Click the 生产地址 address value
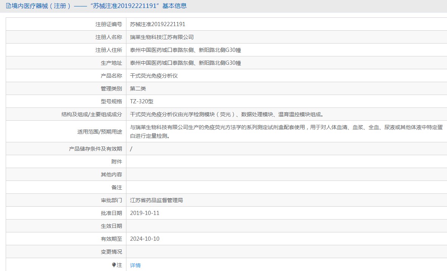447x271 pixels. click(185, 63)
